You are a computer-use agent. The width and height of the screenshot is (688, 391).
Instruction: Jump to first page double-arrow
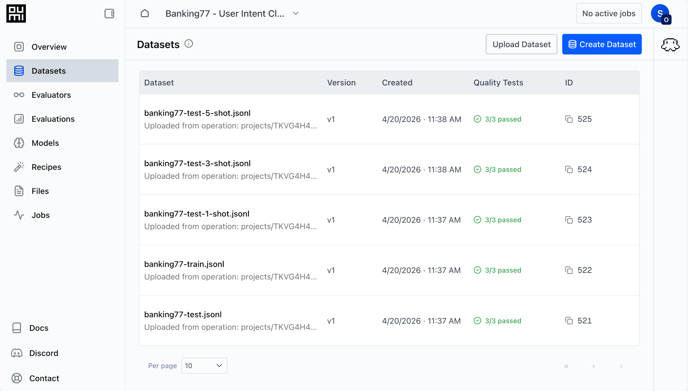566,366
